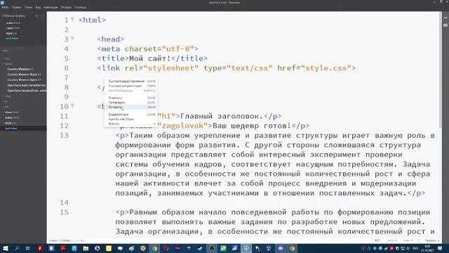Image resolution: width=449 pixels, height=253 pixels.
Task: Select Копировать in the context menu
Action: click(x=130, y=103)
